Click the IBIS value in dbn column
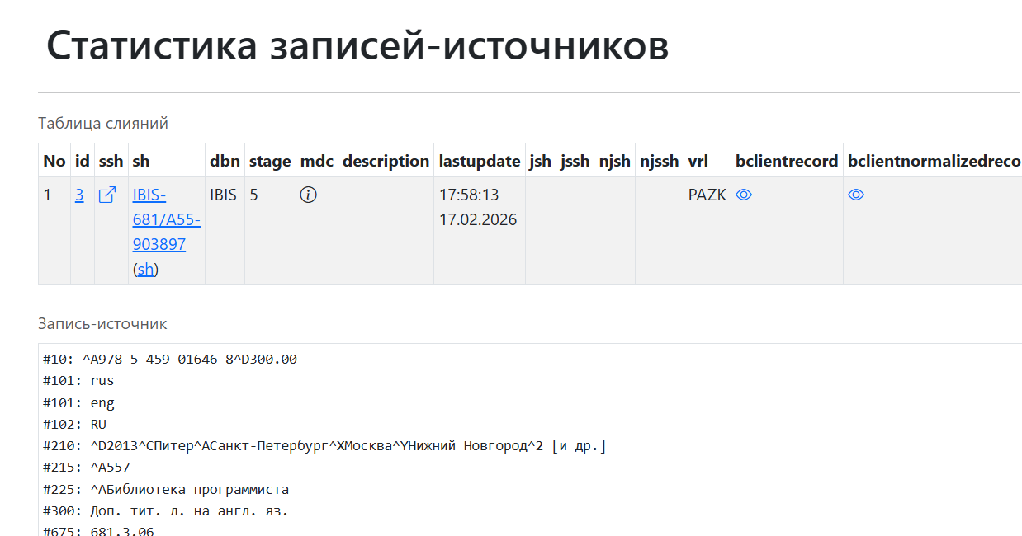 coord(223,195)
